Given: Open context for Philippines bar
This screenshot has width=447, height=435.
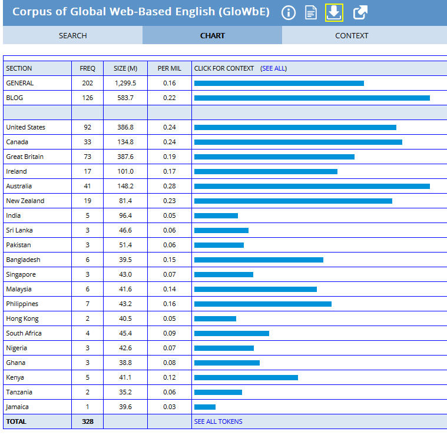Looking at the screenshot, I should 263,304.
